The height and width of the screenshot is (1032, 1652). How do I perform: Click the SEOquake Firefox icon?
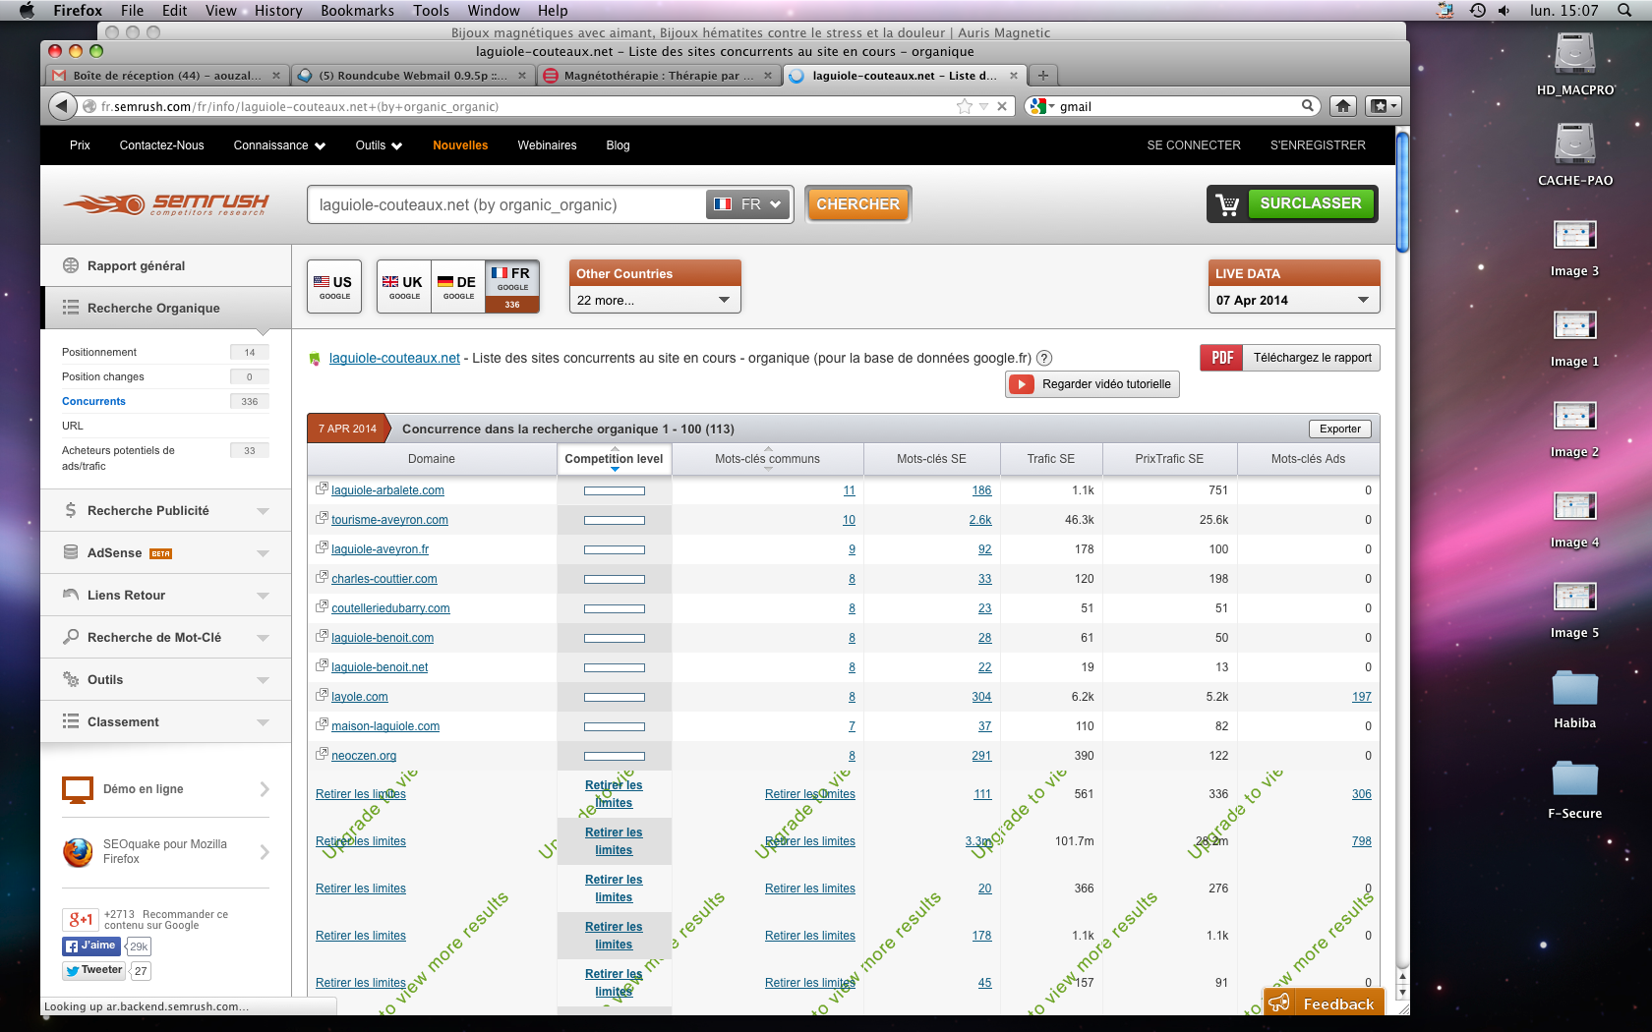[78, 852]
